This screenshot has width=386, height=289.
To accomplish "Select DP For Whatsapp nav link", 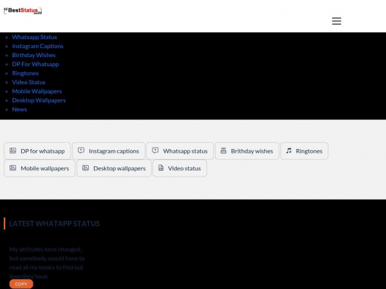I will click(35, 64).
